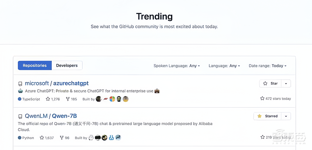Open the microsoft / azurechatgpt repository link
This screenshot has height=150, width=312.
tap(56, 83)
